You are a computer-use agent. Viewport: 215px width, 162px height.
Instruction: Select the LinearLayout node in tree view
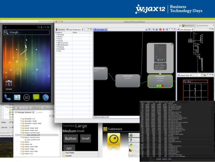pos(128,81)
